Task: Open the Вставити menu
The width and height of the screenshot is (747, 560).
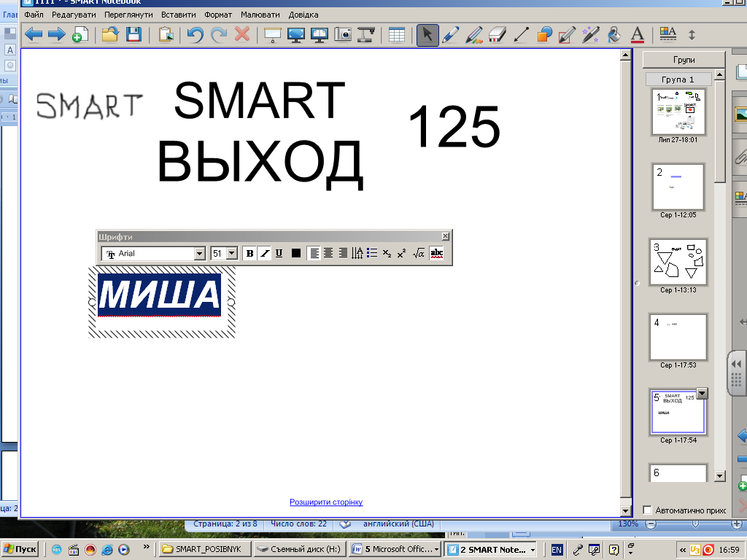Action: (x=179, y=15)
